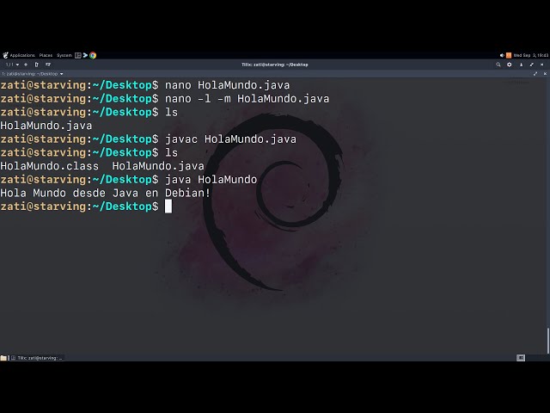Click the 'javac HolaMundo.java' command text
Image resolution: width=550 pixels, height=413 pixels.
230,139
